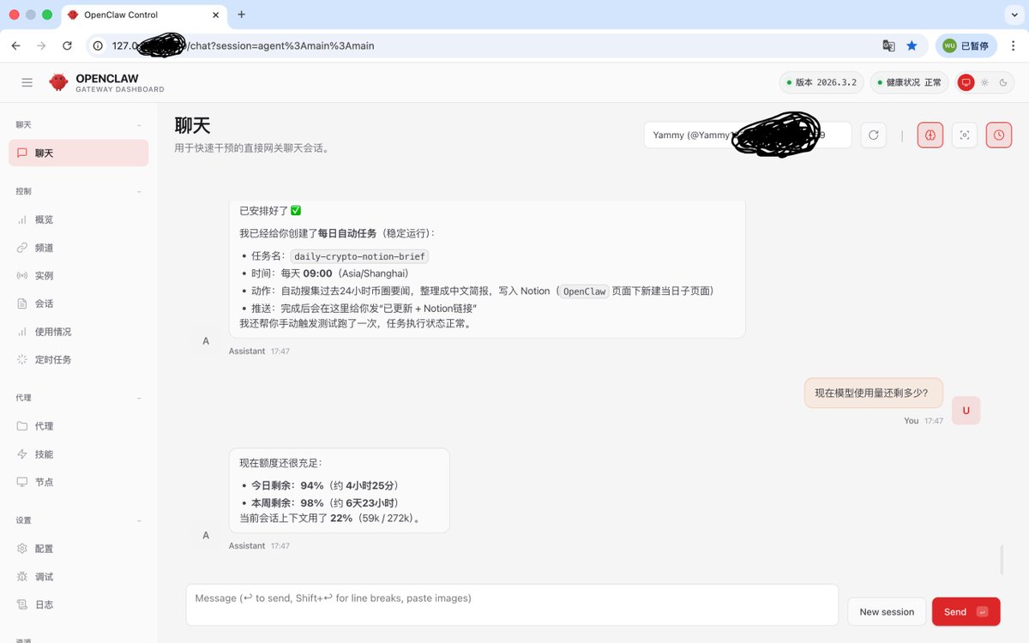Image resolution: width=1029 pixels, height=643 pixels.
Task: Toggle focus mode square-brackets button
Action: pos(965,135)
